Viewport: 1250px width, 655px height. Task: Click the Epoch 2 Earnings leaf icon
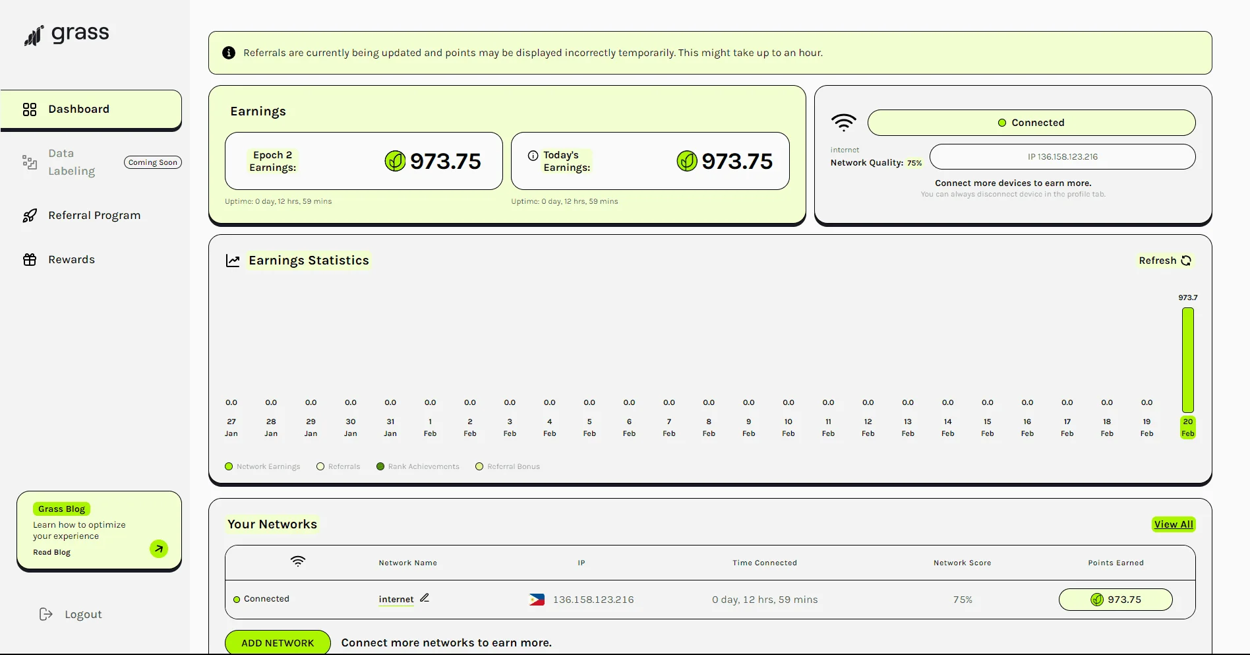[x=395, y=161]
